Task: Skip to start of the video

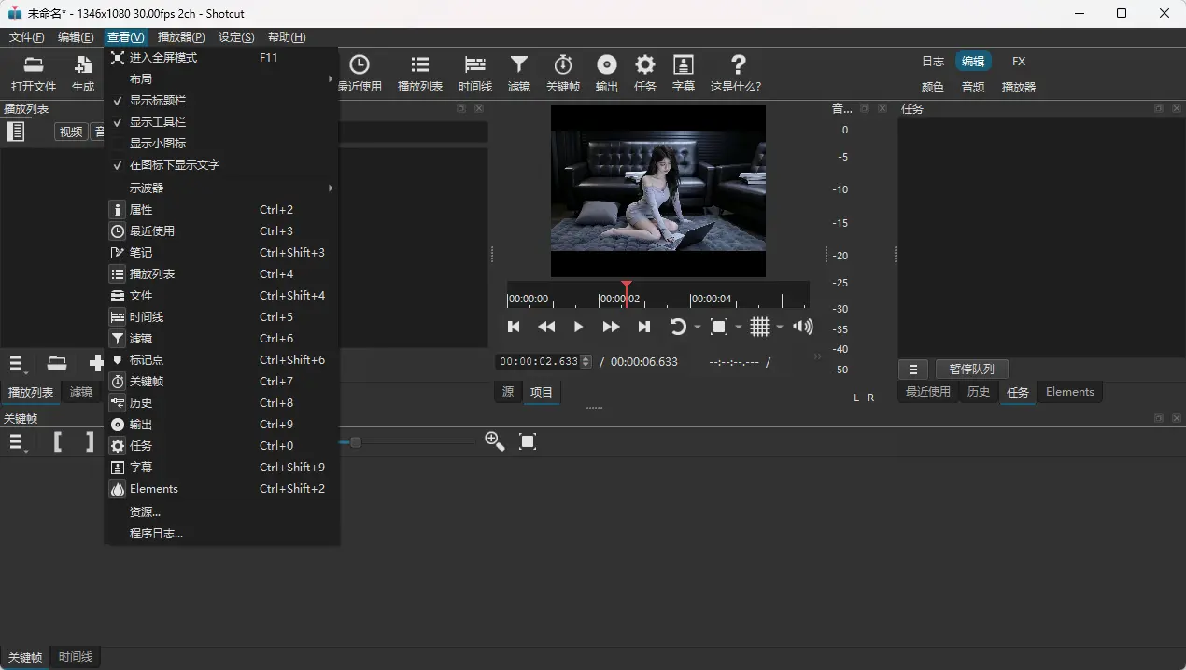Action: (x=514, y=327)
